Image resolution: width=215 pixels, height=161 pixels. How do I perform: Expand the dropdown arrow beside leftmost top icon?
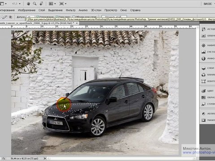(6, 4)
